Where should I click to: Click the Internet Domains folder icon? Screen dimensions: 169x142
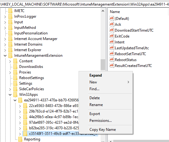click(10, 44)
